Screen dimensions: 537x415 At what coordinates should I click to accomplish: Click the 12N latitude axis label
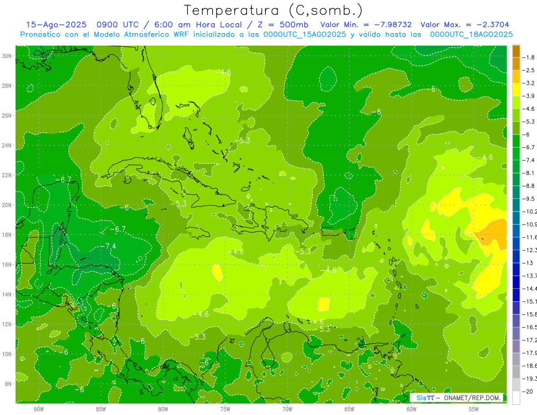[7, 324]
